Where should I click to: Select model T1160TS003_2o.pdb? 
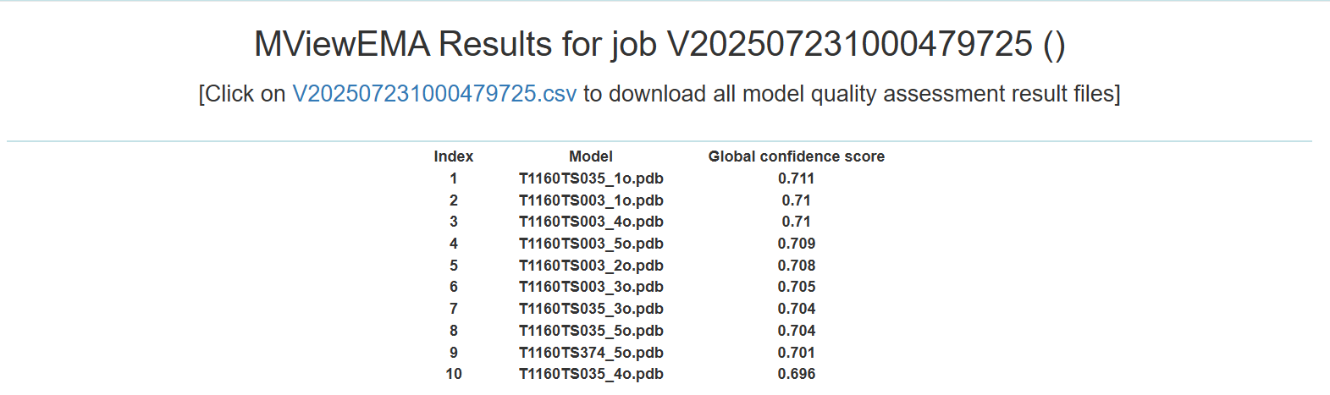tap(591, 266)
